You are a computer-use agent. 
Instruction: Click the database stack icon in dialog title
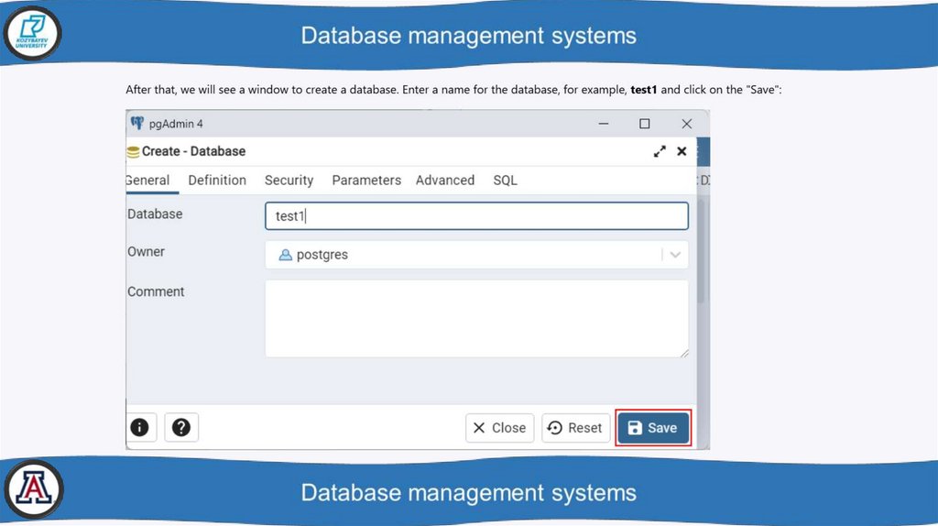pyautogui.click(x=134, y=152)
